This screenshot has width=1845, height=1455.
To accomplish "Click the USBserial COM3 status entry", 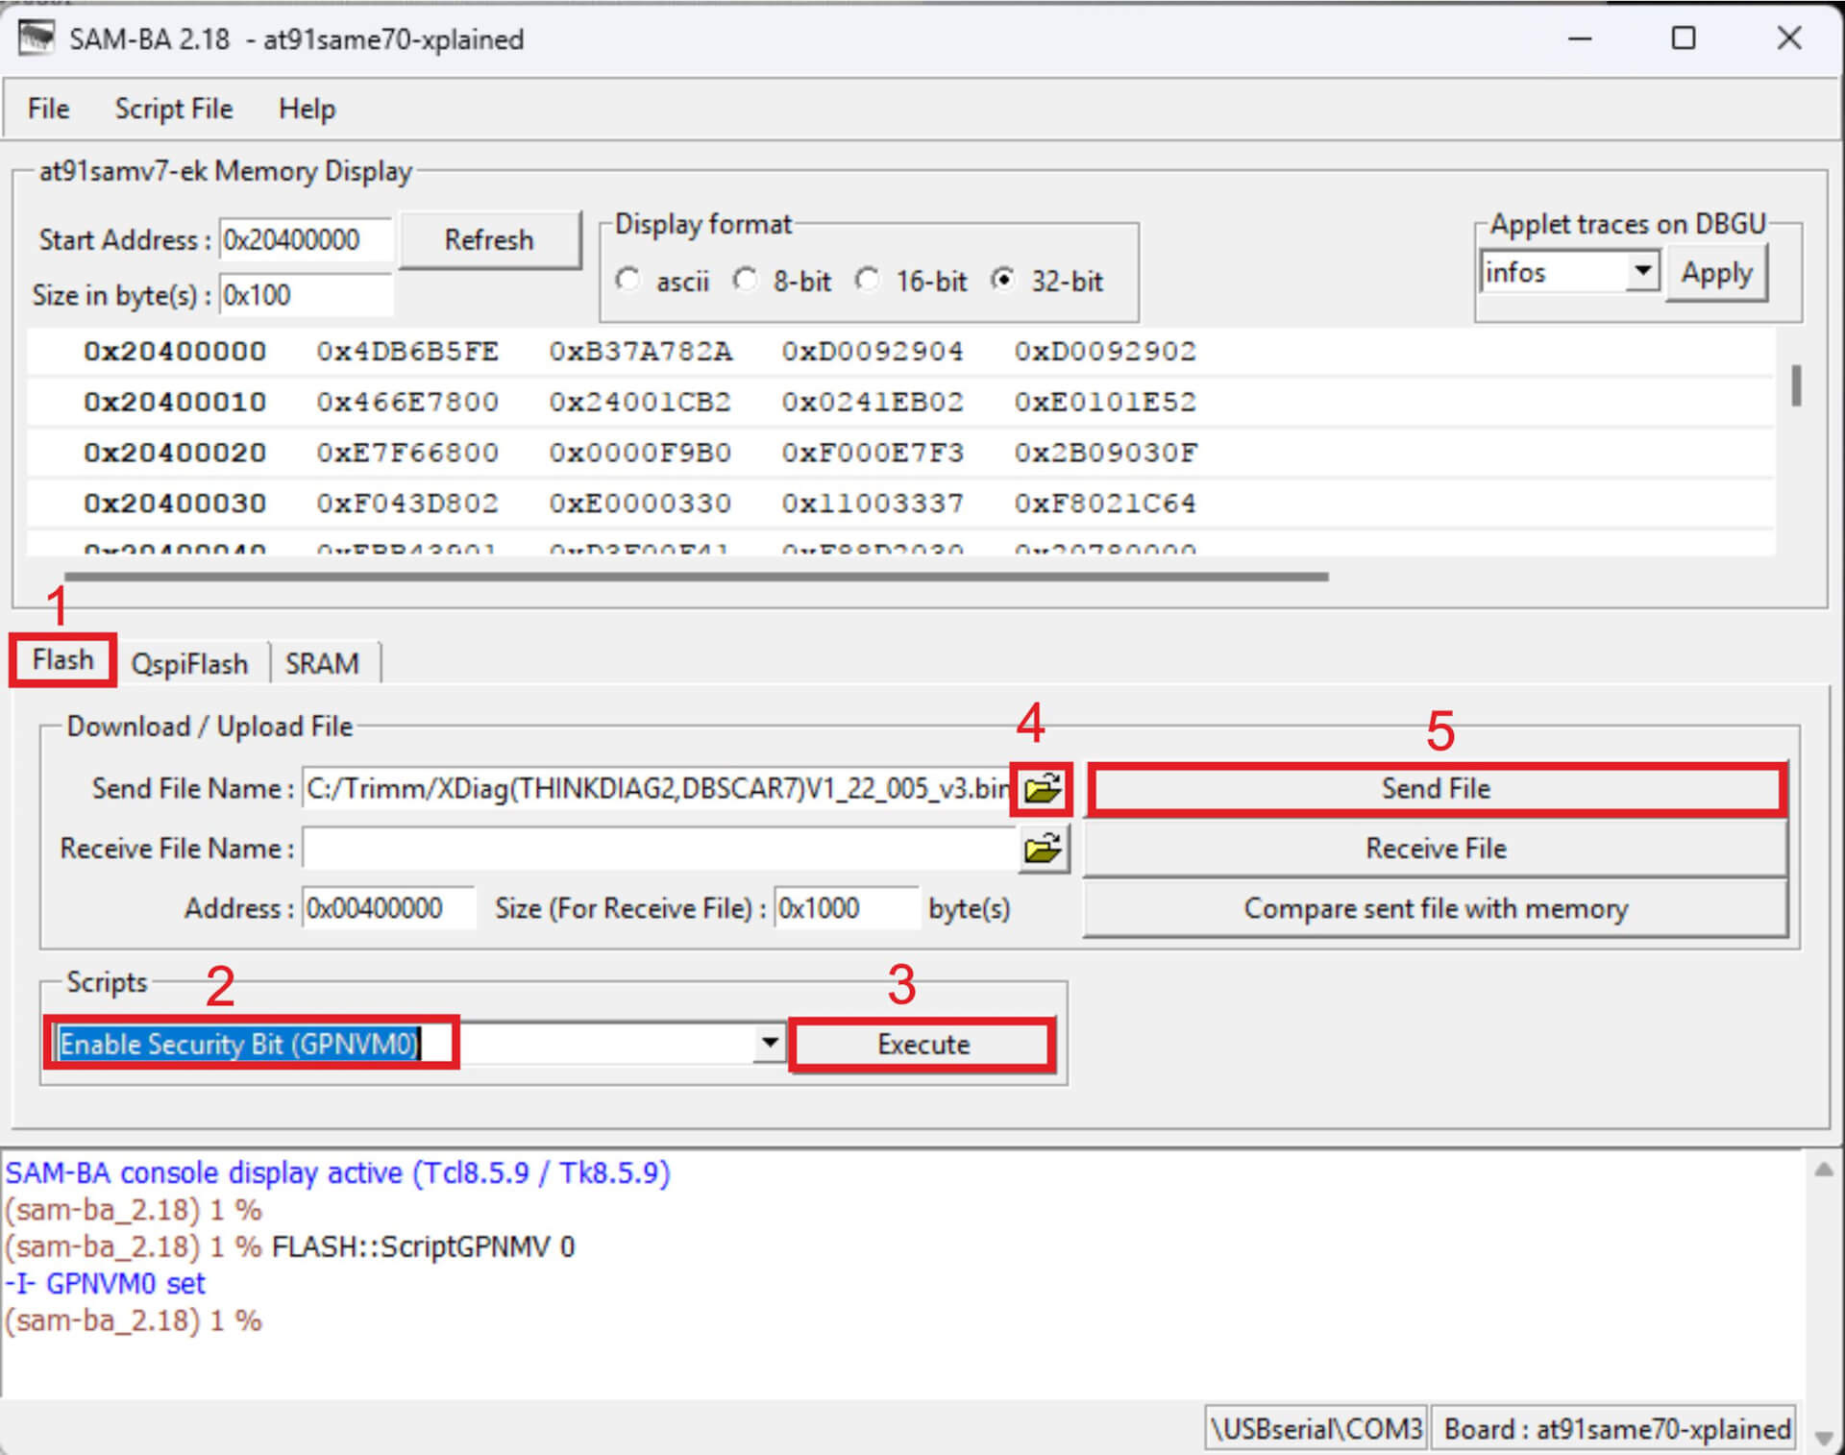I will pos(1316,1429).
